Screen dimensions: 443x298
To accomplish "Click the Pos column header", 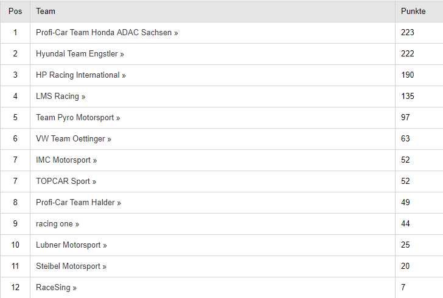I will [x=15, y=12].
